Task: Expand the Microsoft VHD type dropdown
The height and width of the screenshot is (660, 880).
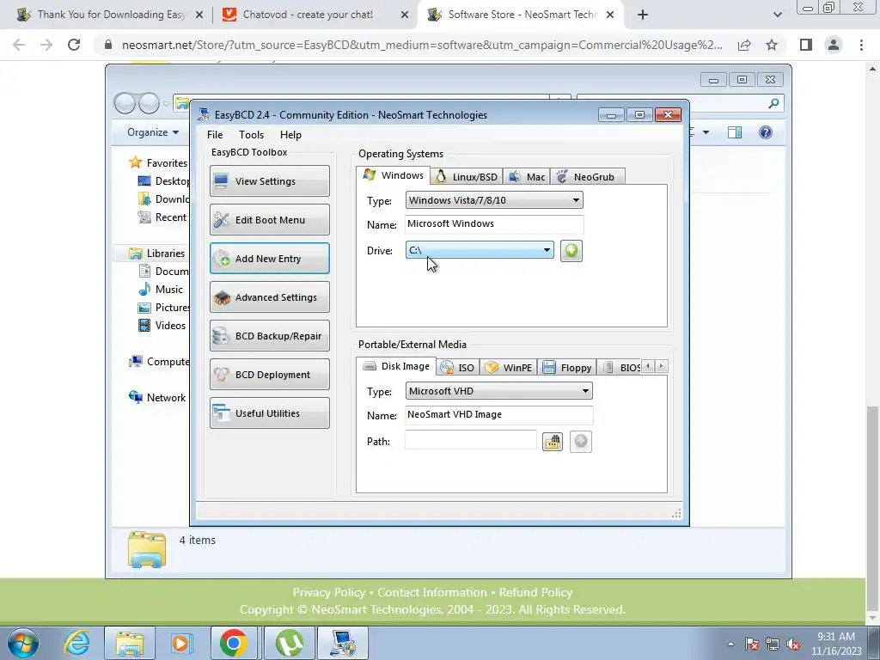Action: (498, 391)
